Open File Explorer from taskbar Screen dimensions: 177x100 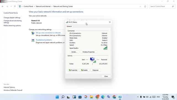point(91,97)
